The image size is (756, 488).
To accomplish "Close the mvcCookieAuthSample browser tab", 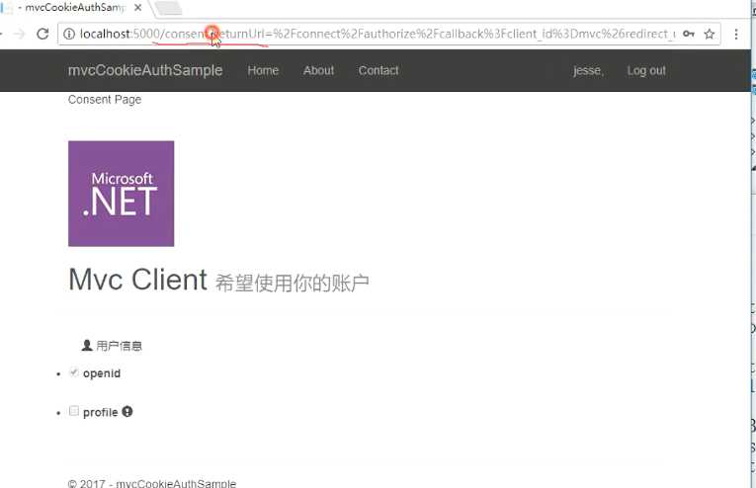I will pos(138,8).
